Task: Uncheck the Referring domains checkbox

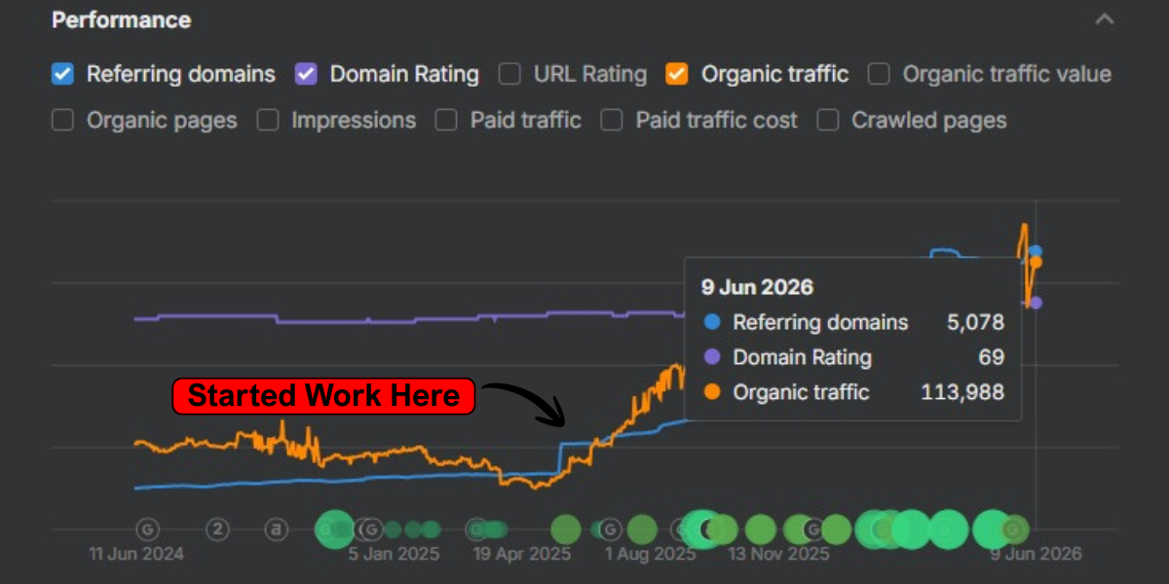Action: pyautogui.click(x=62, y=74)
